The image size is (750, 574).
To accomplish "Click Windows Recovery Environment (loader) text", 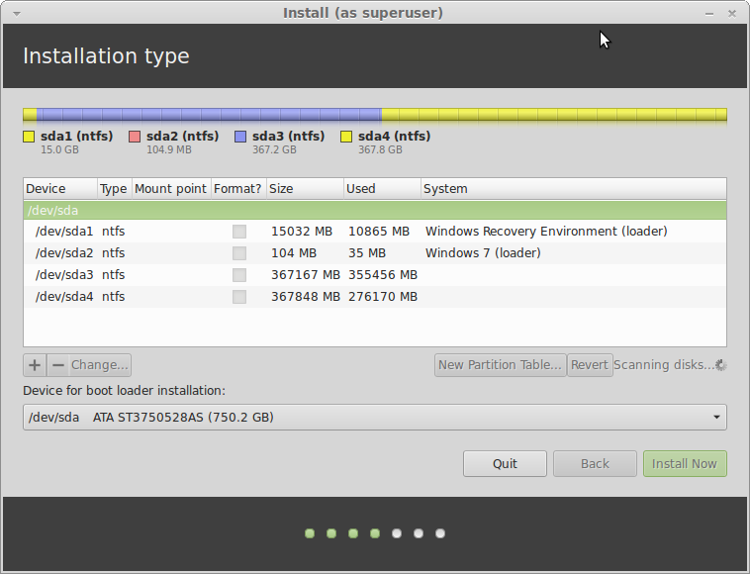I will [x=546, y=232].
